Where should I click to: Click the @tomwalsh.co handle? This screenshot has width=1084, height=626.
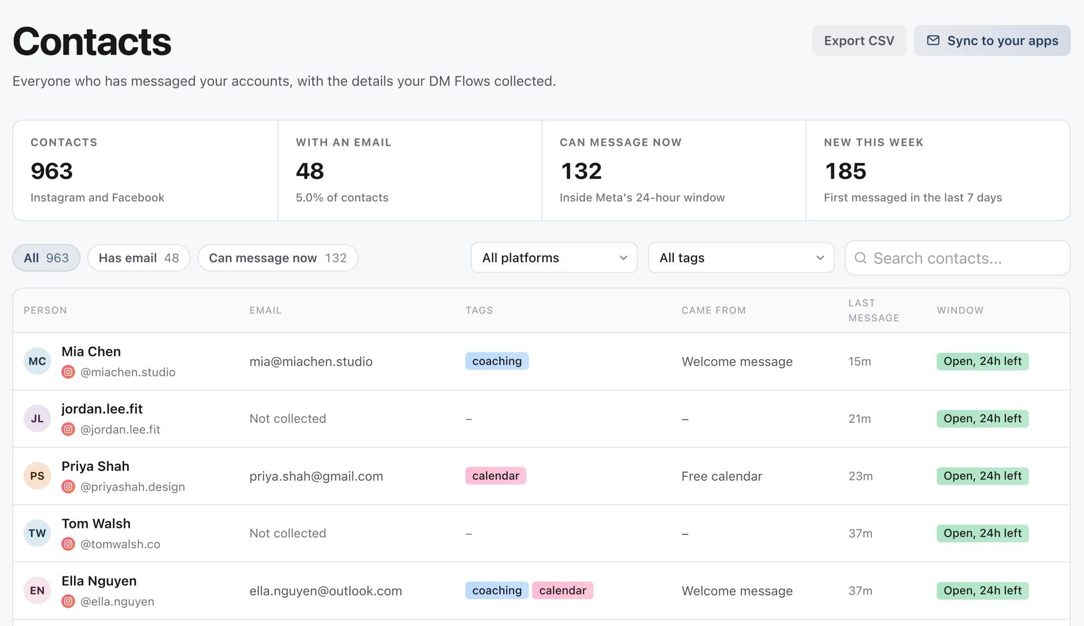point(120,545)
